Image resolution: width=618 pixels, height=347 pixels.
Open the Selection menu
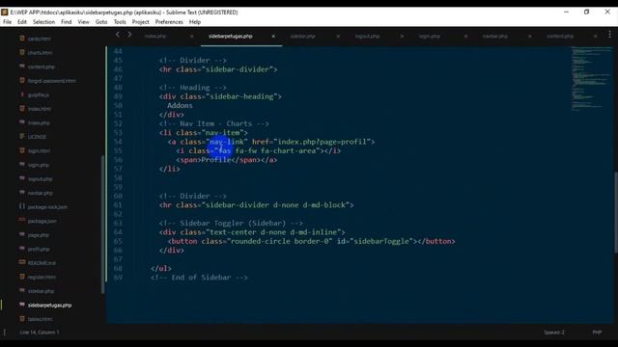pyautogui.click(x=43, y=22)
